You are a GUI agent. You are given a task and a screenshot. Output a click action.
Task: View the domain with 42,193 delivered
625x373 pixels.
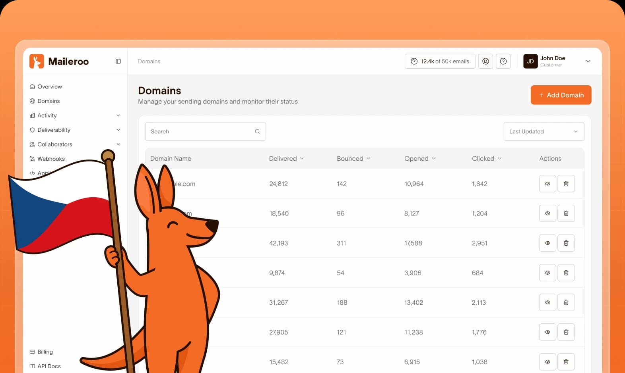pyautogui.click(x=547, y=243)
